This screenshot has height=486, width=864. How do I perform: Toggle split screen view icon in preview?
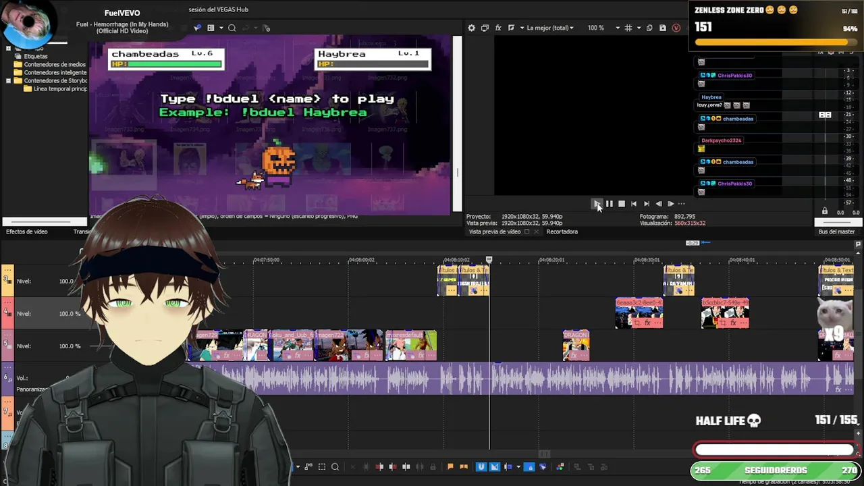pos(511,28)
